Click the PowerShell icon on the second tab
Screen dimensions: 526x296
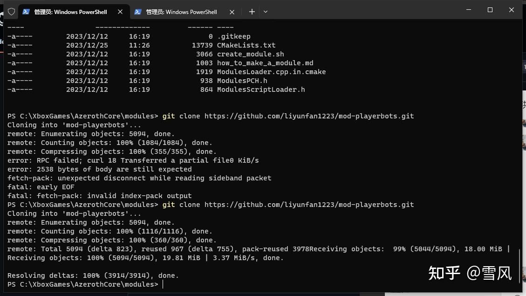tap(138, 12)
